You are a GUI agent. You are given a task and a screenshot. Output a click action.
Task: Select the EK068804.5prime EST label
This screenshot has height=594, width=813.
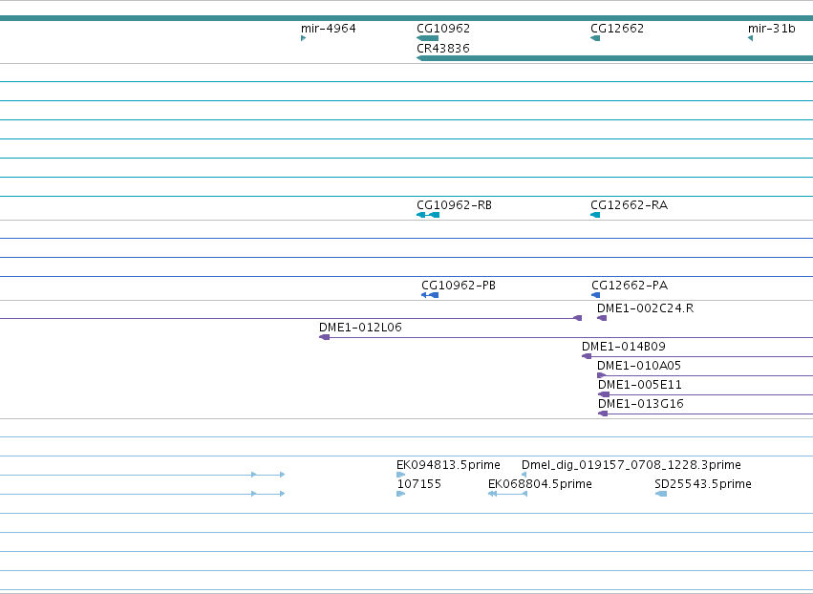pos(540,483)
